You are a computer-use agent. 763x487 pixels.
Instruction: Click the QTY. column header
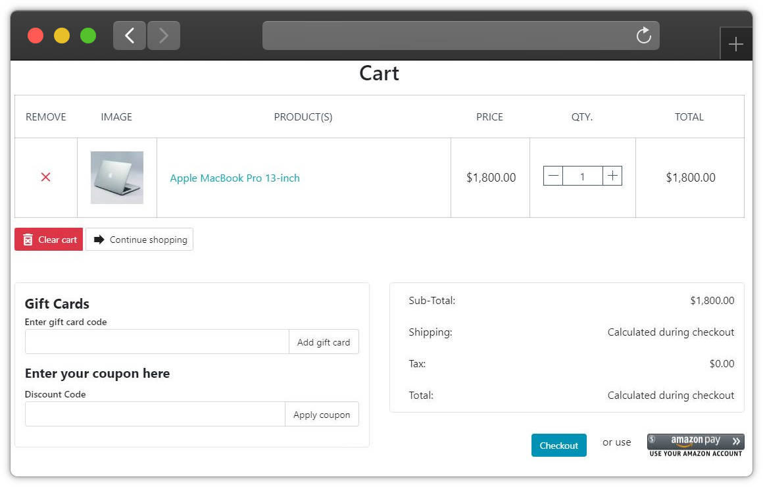point(582,117)
